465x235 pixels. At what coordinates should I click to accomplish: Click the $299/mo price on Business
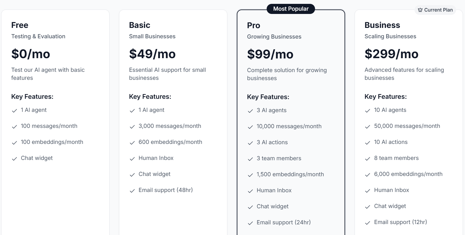pyautogui.click(x=391, y=54)
